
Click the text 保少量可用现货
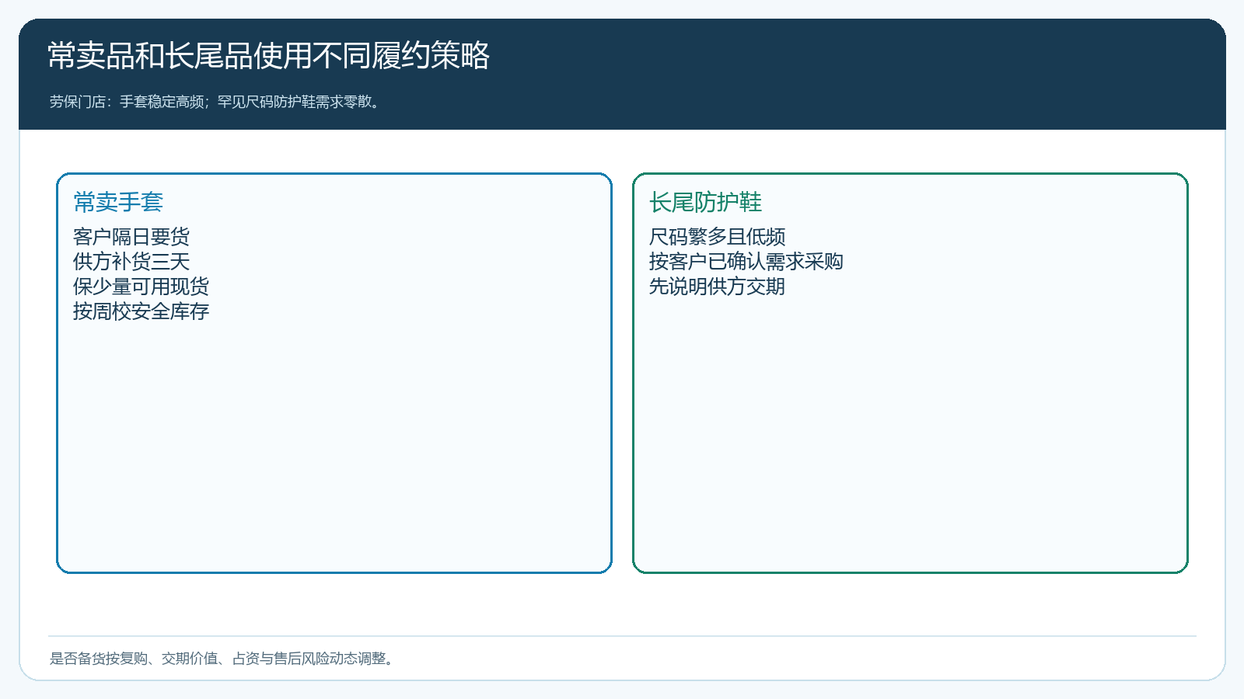coord(141,287)
